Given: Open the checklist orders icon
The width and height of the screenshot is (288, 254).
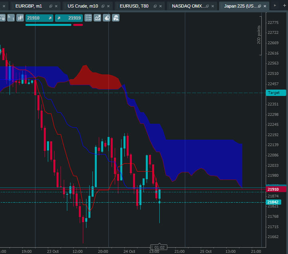Looking at the screenshot, I should pos(88,18).
